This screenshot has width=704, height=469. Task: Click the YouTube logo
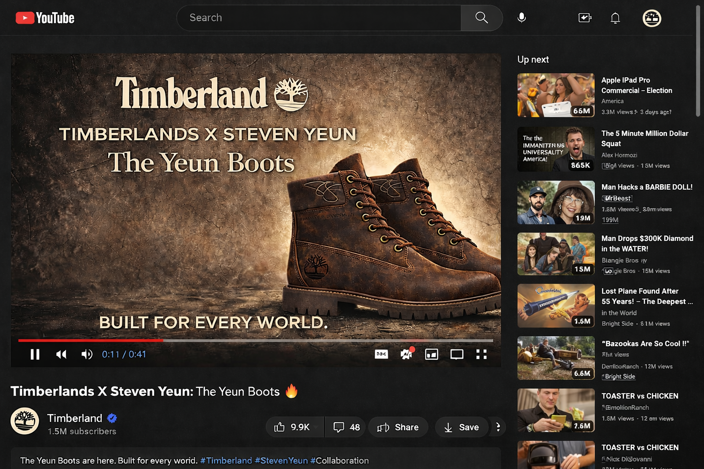click(45, 18)
